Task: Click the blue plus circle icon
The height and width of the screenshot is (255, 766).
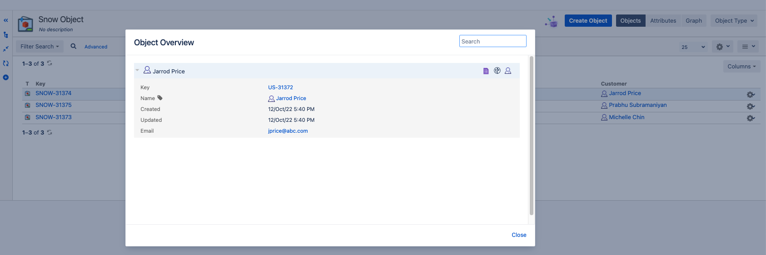Action: tap(6, 77)
